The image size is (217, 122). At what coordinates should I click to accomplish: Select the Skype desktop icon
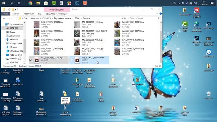[41, 70]
